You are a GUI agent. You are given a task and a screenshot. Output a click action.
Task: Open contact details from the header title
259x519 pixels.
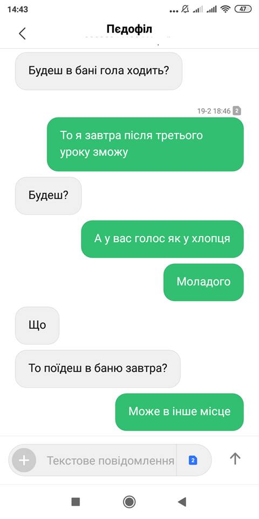(x=129, y=29)
